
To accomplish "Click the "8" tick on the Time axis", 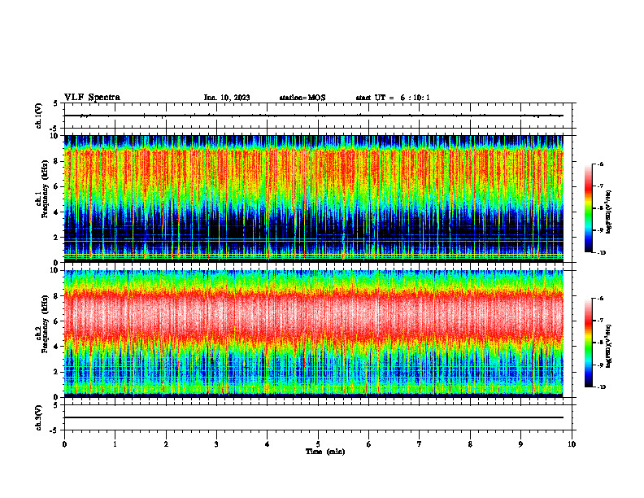I will [470, 444].
